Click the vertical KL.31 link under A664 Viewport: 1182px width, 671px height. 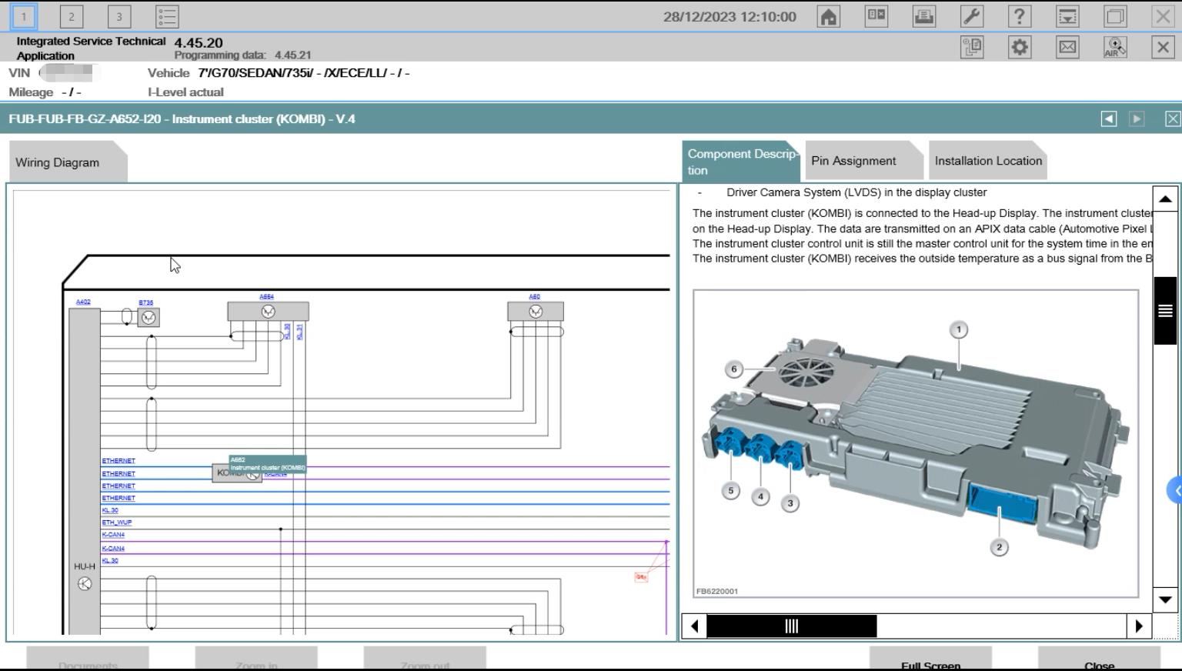pyautogui.click(x=299, y=332)
